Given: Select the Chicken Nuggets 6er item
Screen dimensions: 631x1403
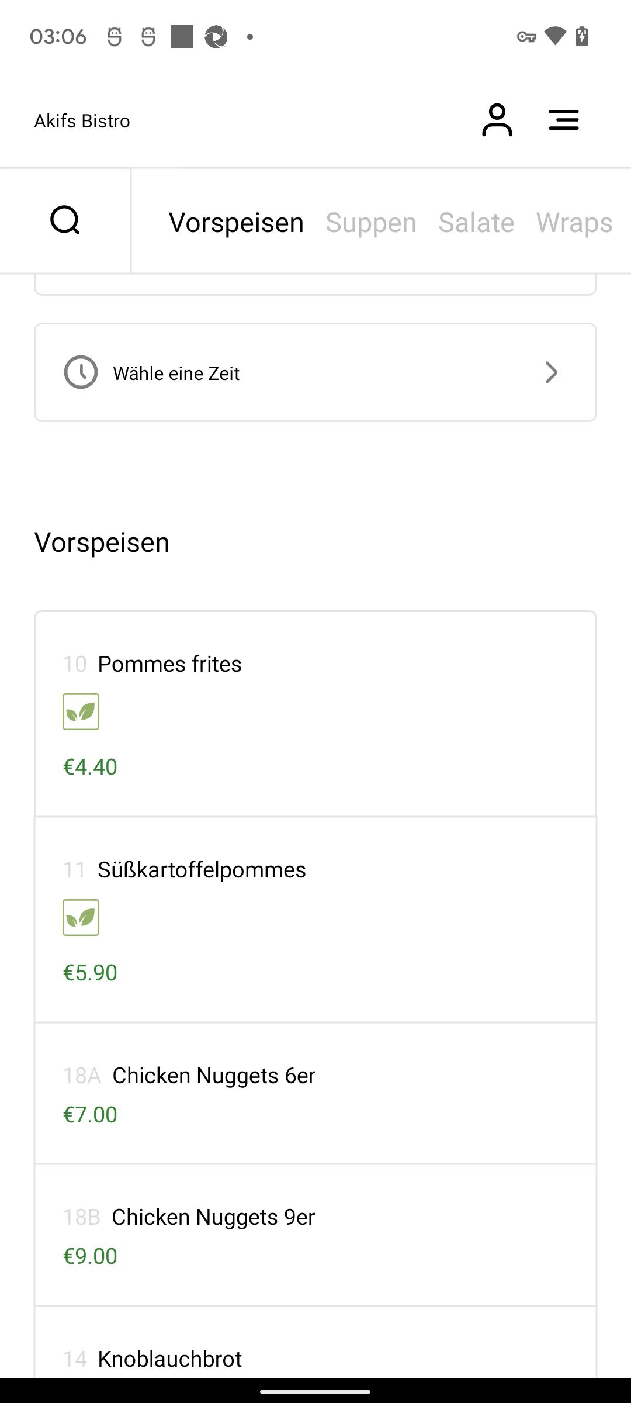Looking at the screenshot, I should [x=315, y=1093].
